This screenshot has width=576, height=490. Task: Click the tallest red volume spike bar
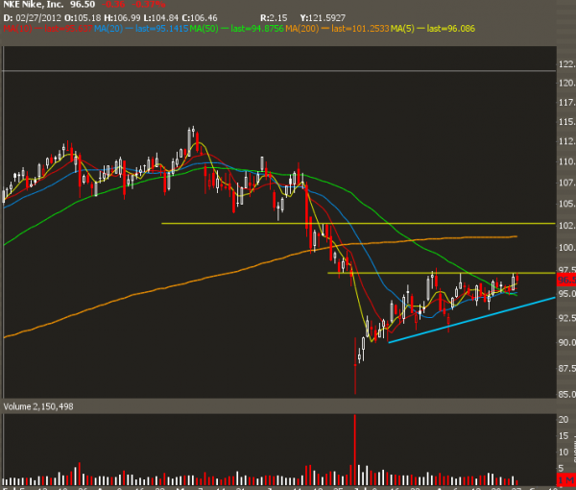point(355,452)
